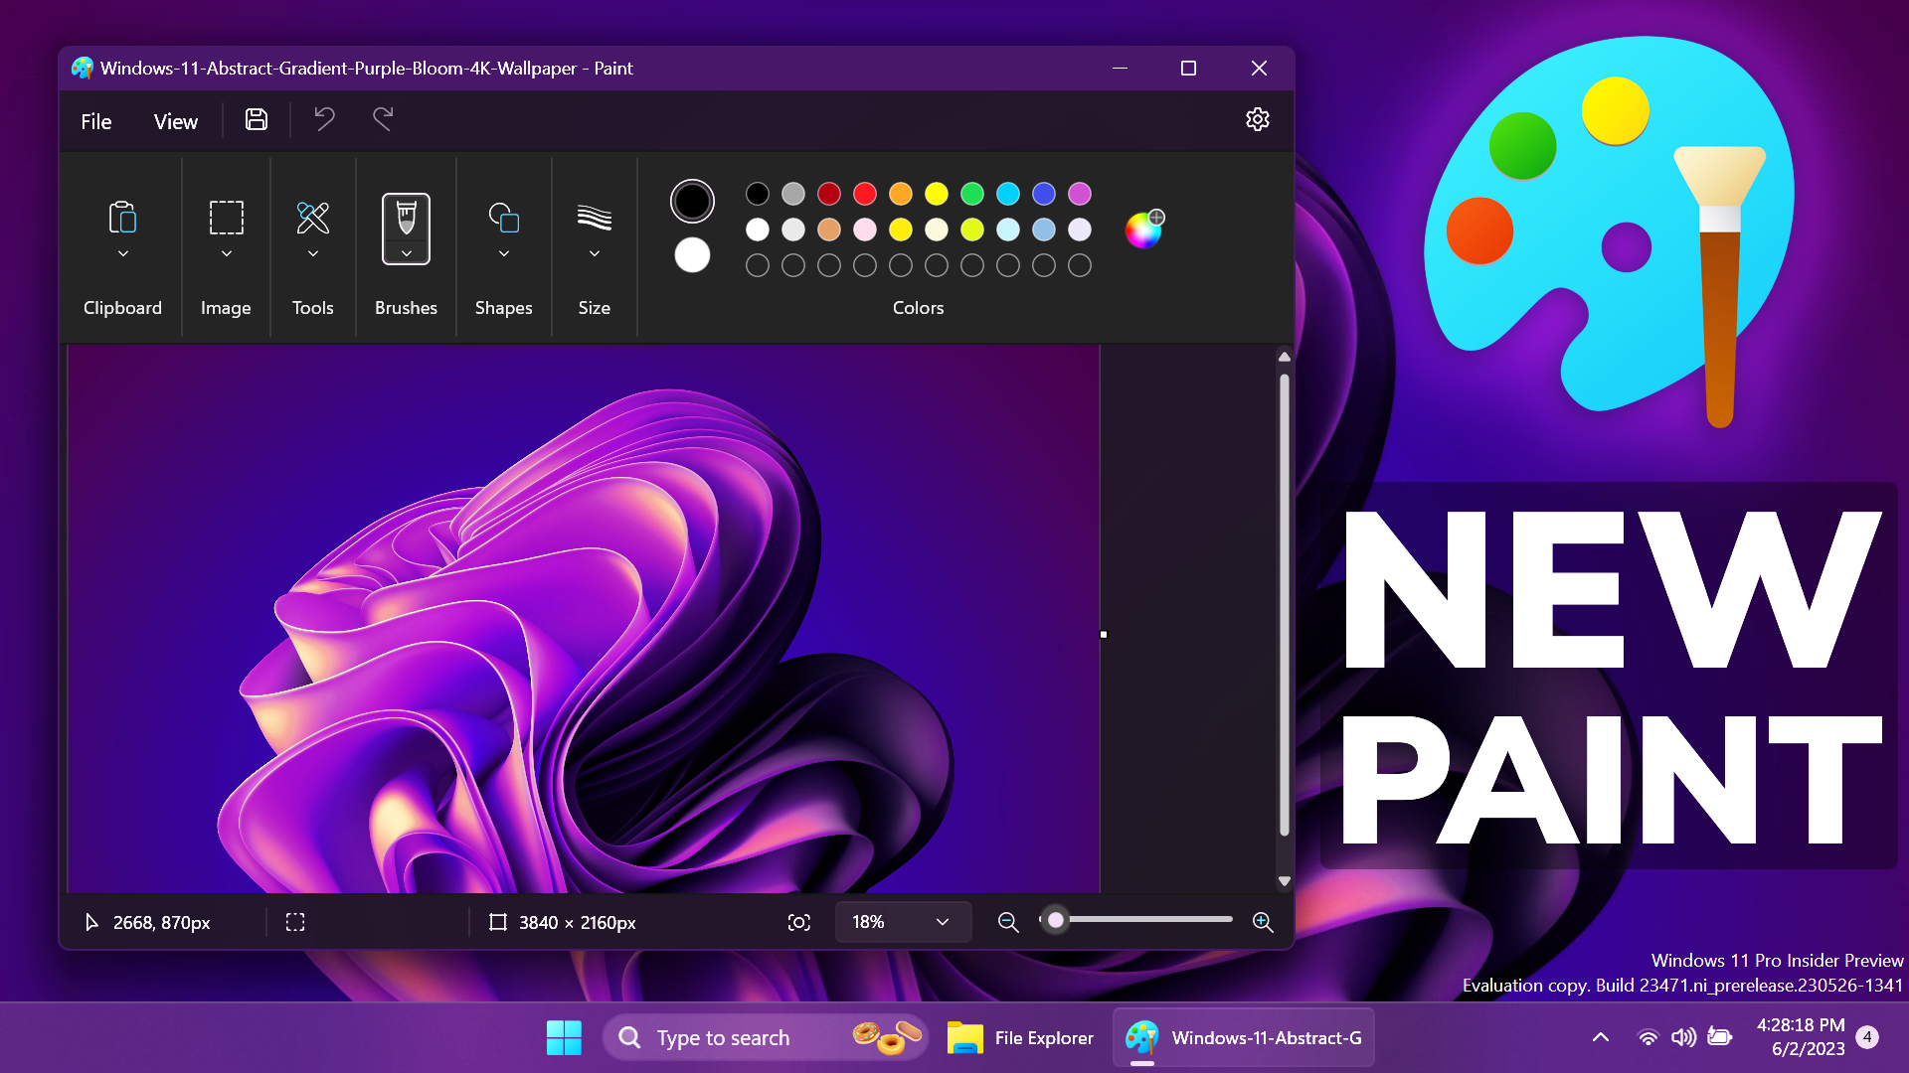Image resolution: width=1909 pixels, height=1073 pixels.
Task: Open the File menu
Action: pos(95,121)
